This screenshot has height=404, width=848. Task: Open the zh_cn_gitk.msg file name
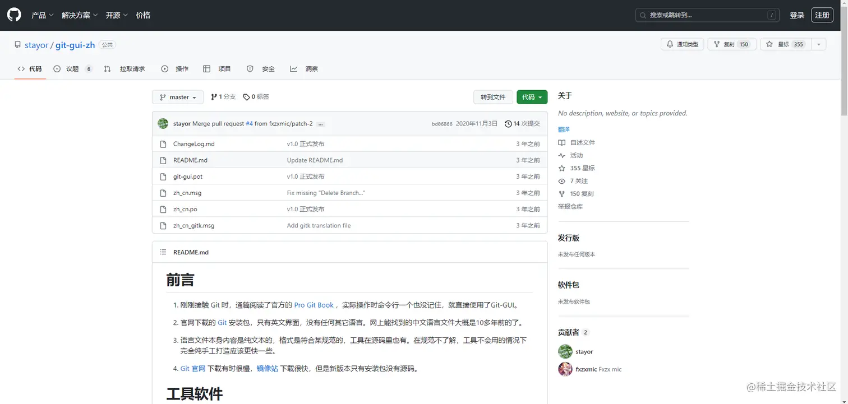tap(193, 225)
